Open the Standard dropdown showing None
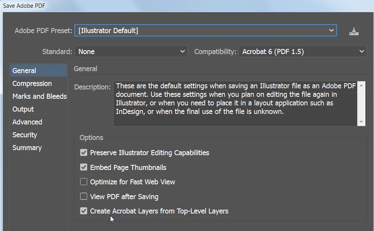 point(131,51)
